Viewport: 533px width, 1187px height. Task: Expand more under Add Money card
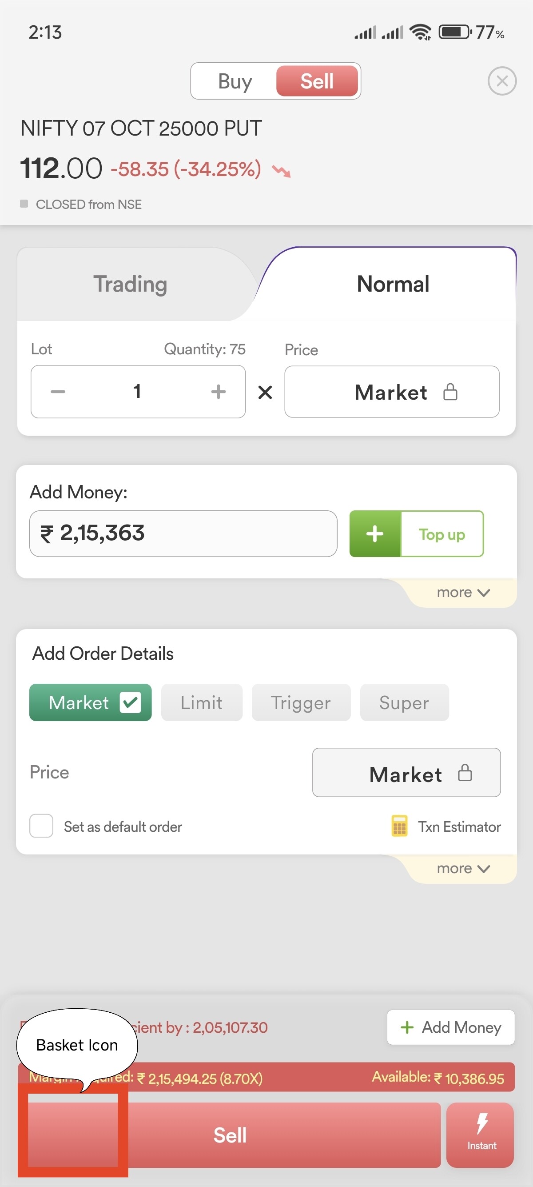coord(462,592)
